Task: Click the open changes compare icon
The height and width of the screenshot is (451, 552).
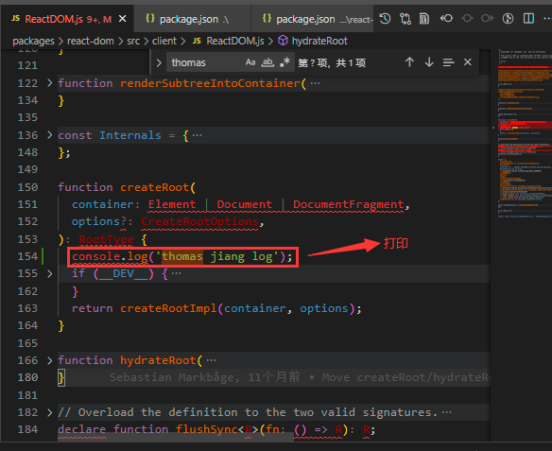Action: (x=405, y=19)
